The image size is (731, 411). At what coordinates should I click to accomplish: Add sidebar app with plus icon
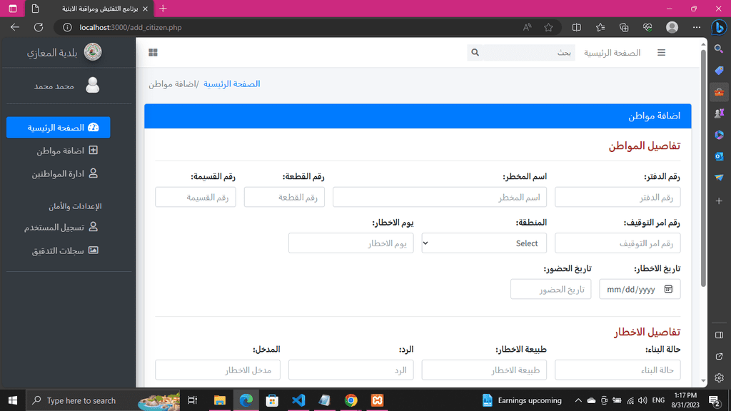720,201
